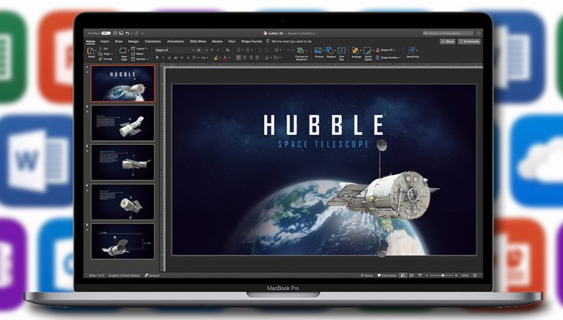
Task: Open the Review tab
Action: point(217,42)
